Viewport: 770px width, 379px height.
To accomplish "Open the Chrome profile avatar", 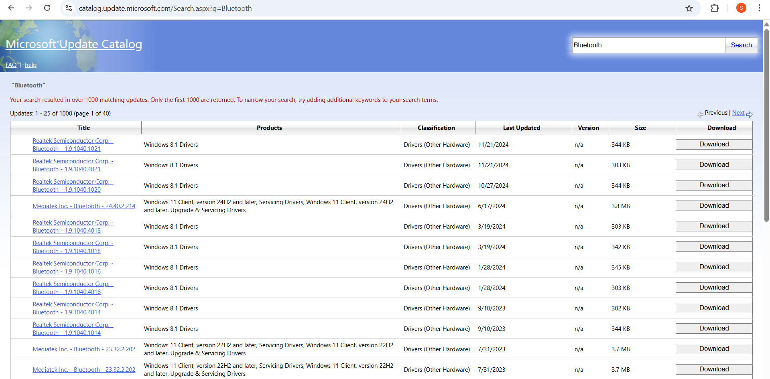I will point(741,8).
